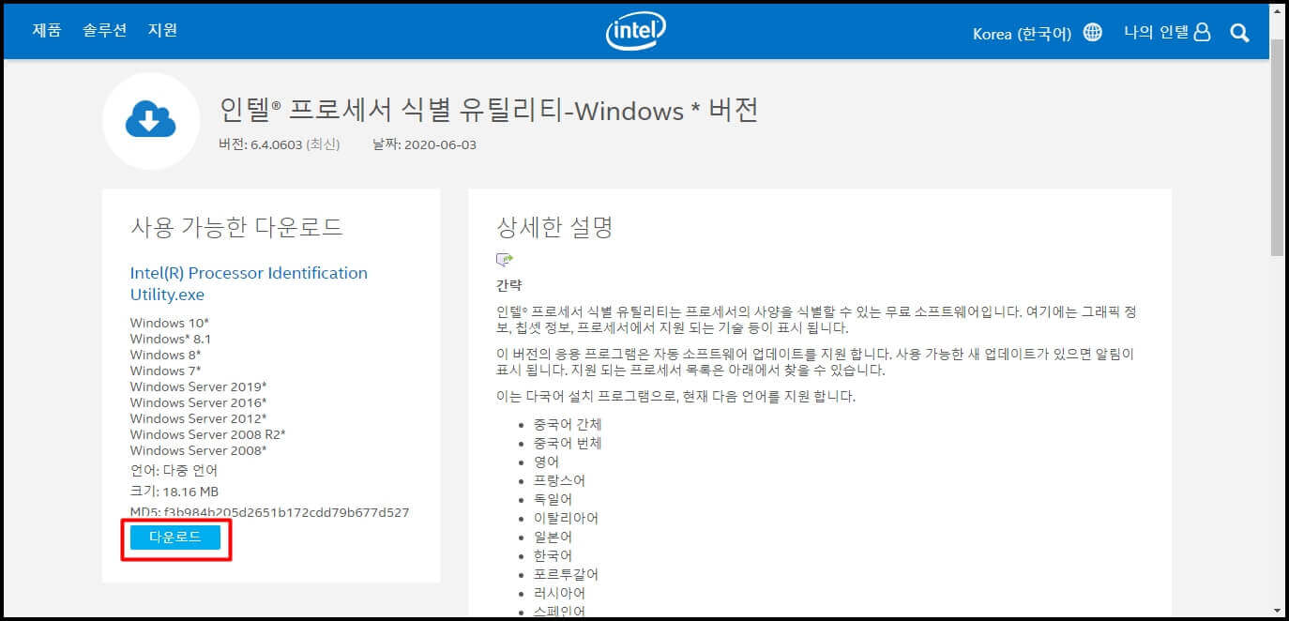Click the date 2020-06-03
1289x621 pixels.
440,144
